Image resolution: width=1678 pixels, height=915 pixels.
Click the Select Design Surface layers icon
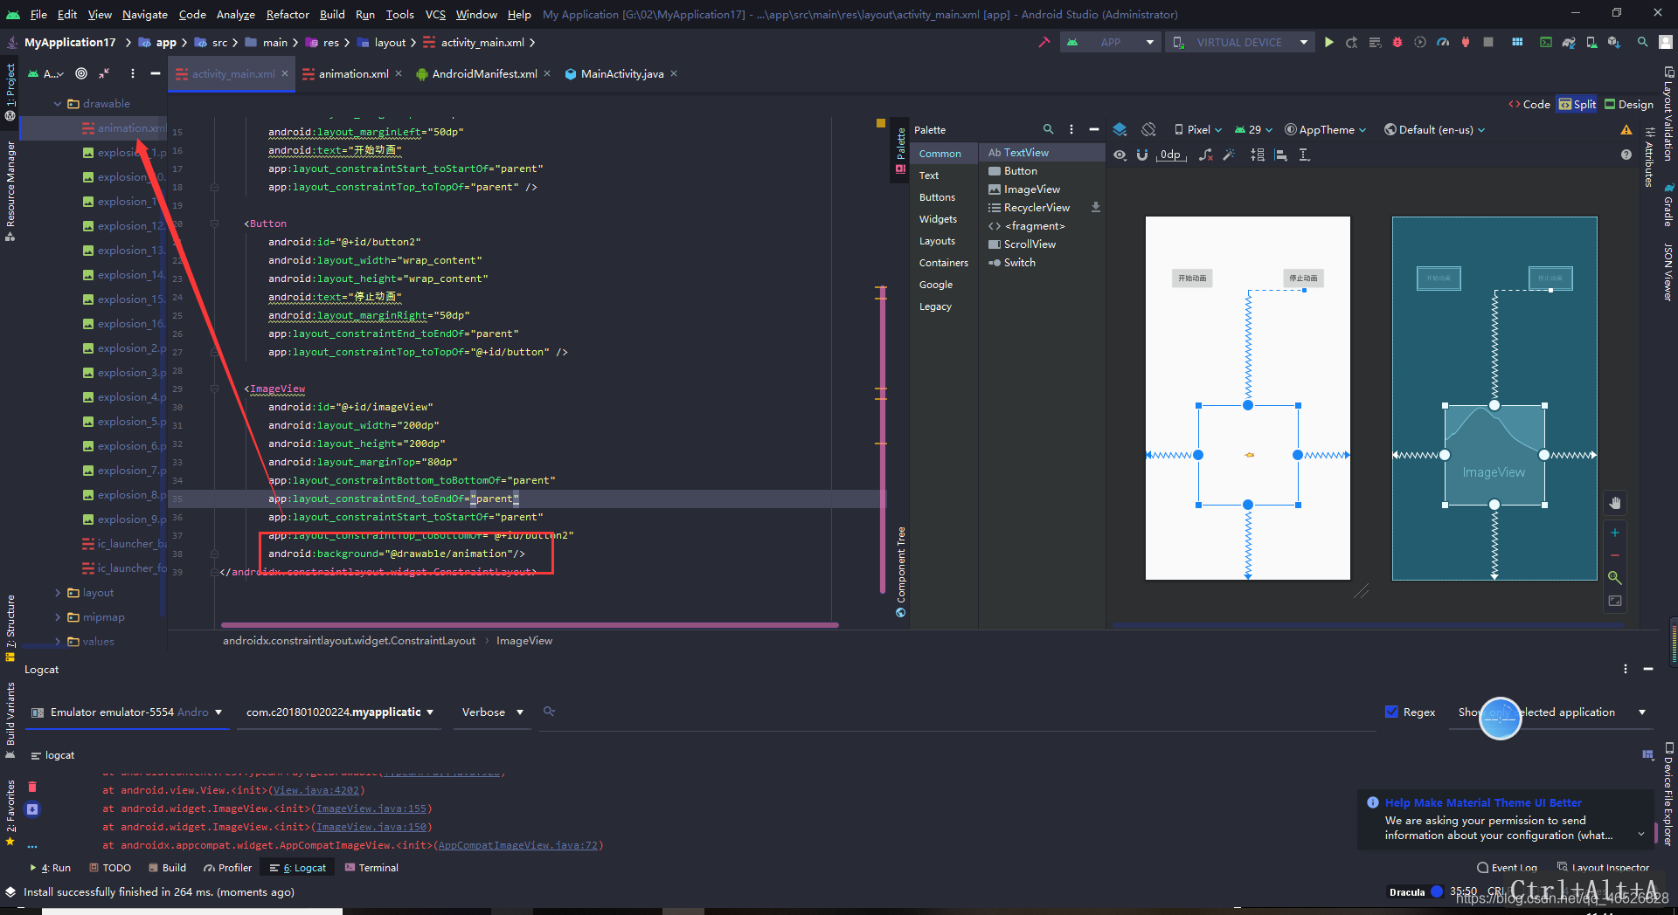tap(1120, 129)
